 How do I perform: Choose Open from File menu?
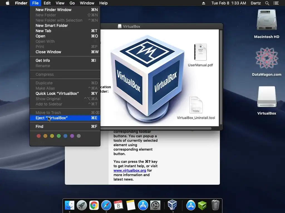65,36
